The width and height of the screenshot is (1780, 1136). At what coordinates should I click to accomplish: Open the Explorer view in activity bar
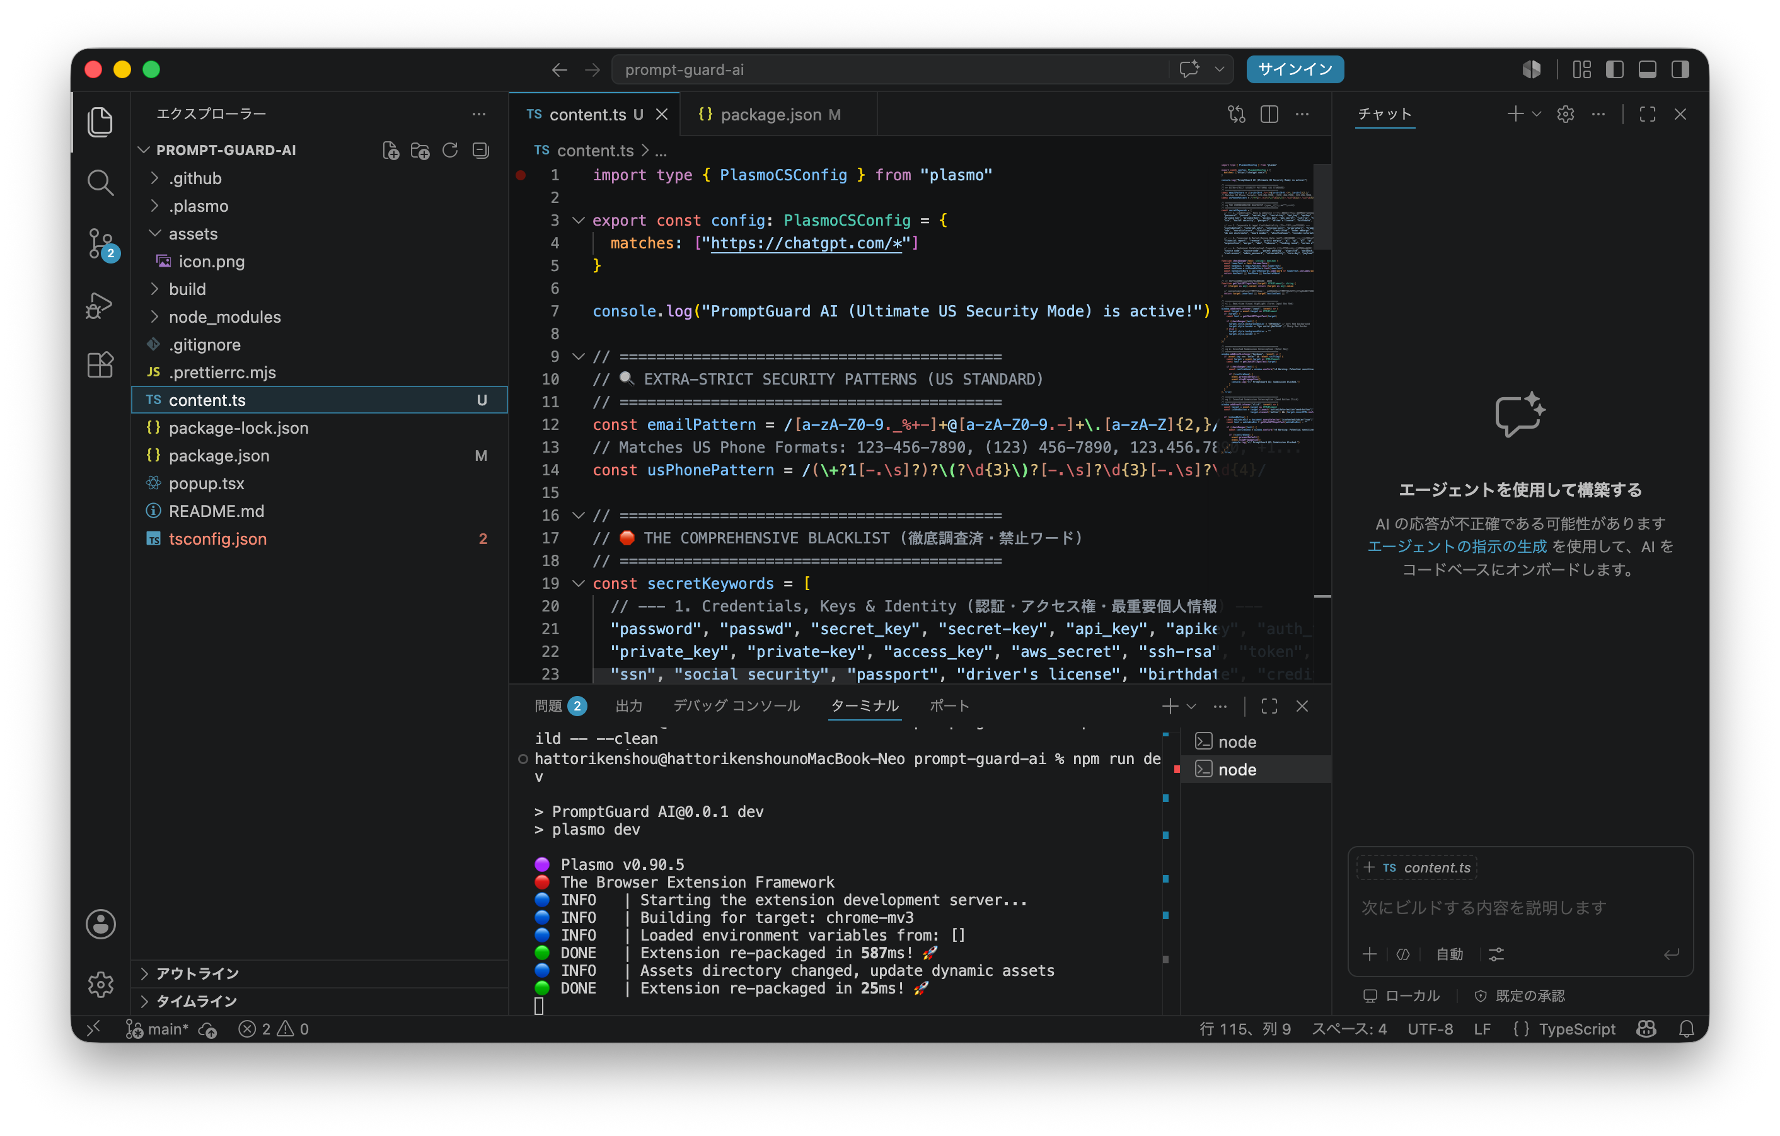tap(100, 122)
